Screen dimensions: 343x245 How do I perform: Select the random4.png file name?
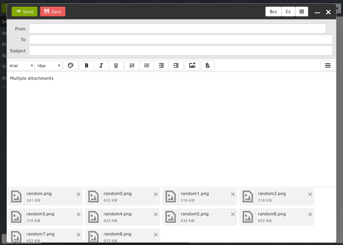click(118, 214)
